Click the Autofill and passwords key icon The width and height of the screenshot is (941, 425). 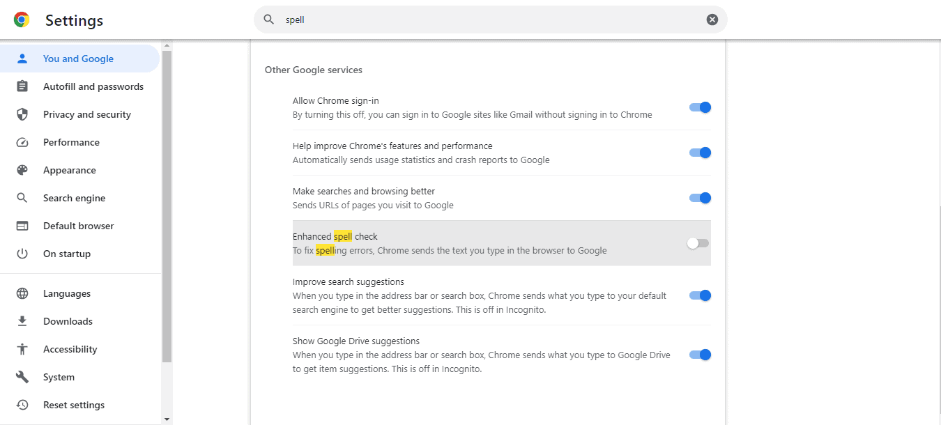[x=22, y=86]
